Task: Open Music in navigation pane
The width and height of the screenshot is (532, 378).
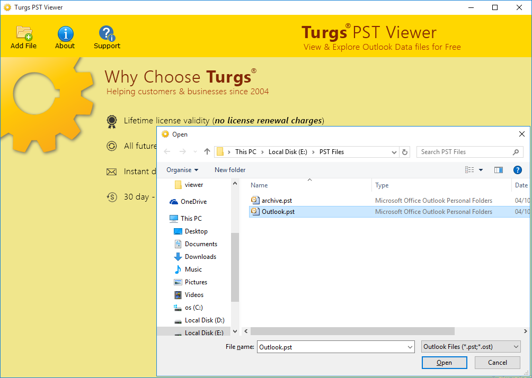Action: click(188, 269)
